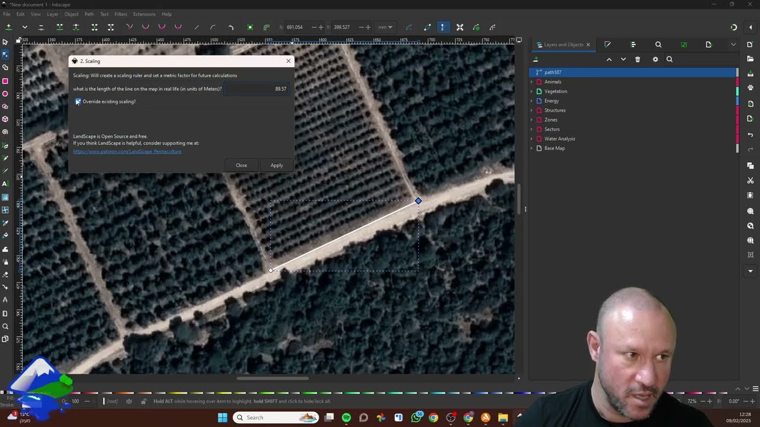Screen dimensions: 760x427
Task: Toggle Override existing scaling checkbox
Action: click(78, 101)
